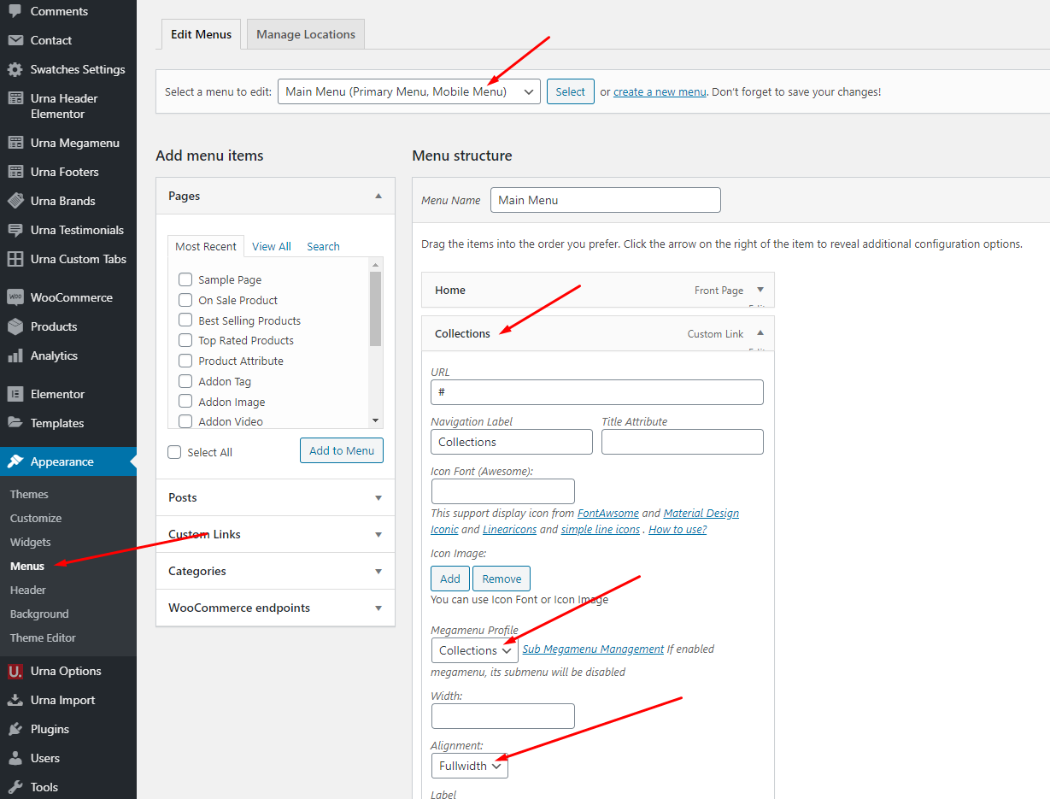
Task: Click the How to use? link
Action: (x=678, y=529)
